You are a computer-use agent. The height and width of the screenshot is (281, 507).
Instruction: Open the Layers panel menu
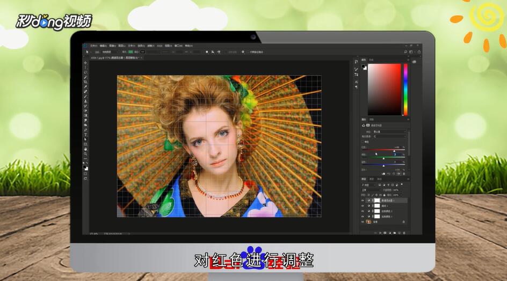click(408, 179)
